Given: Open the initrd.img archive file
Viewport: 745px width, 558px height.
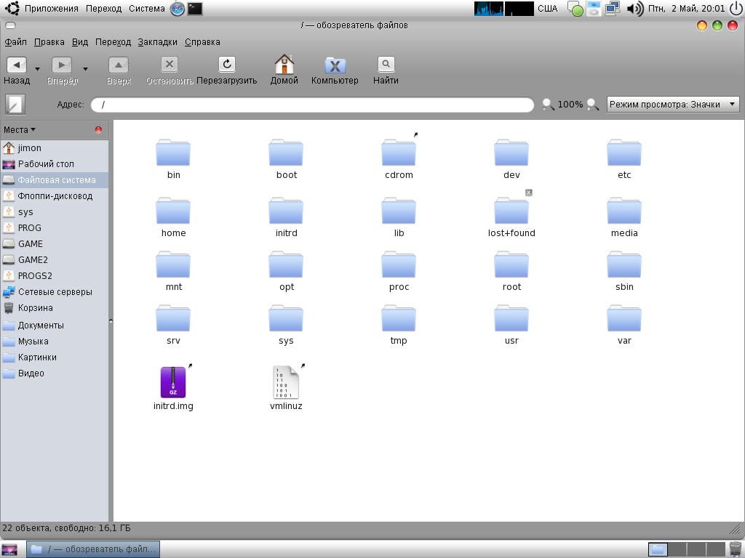Looking at the screenshot, I should pos(173,382).
